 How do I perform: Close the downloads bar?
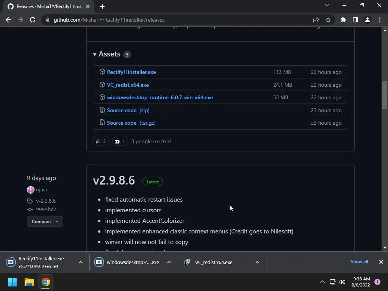[381, 262]
